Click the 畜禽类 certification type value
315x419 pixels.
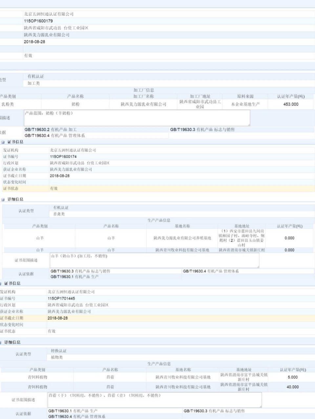point(59,214)
